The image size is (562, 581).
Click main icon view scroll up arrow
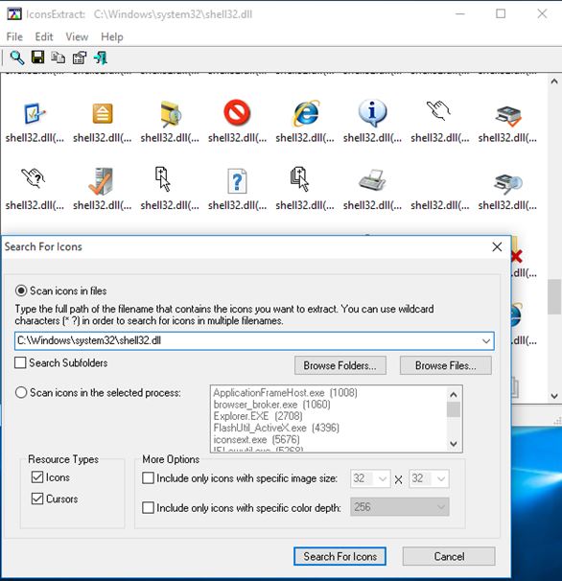(x=554, y=81)
